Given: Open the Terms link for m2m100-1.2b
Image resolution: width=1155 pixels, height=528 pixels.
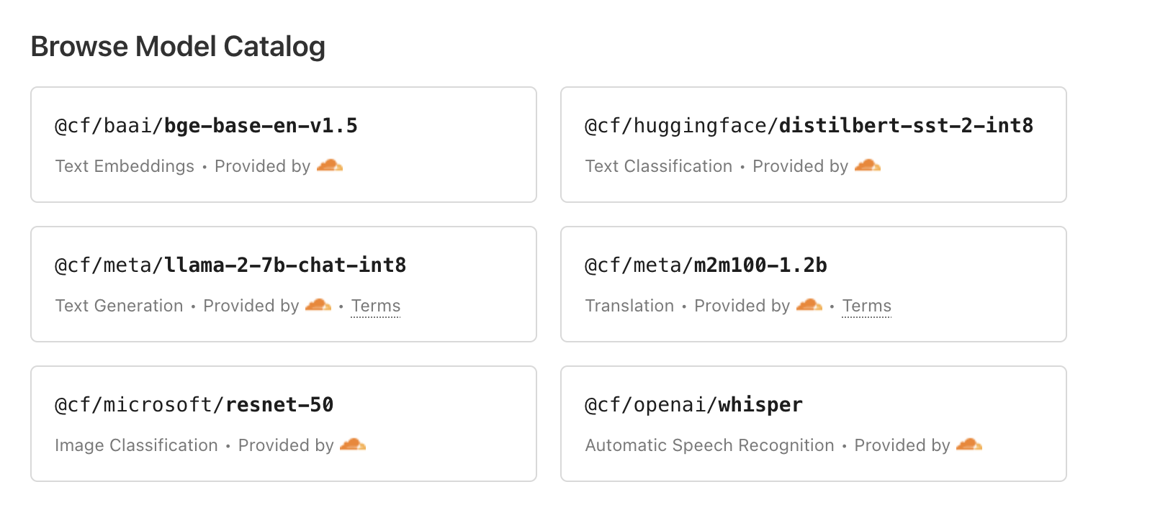Looking at the screenshot, I should click(x=866, y=305).
